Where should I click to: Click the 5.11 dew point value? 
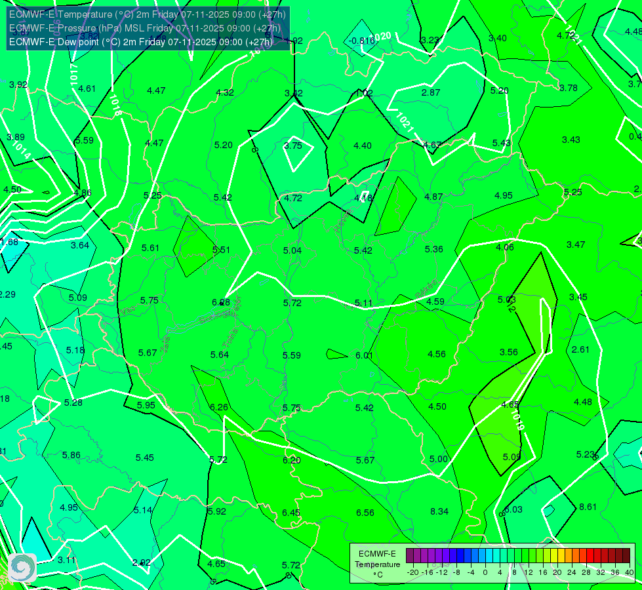point(363,303)
